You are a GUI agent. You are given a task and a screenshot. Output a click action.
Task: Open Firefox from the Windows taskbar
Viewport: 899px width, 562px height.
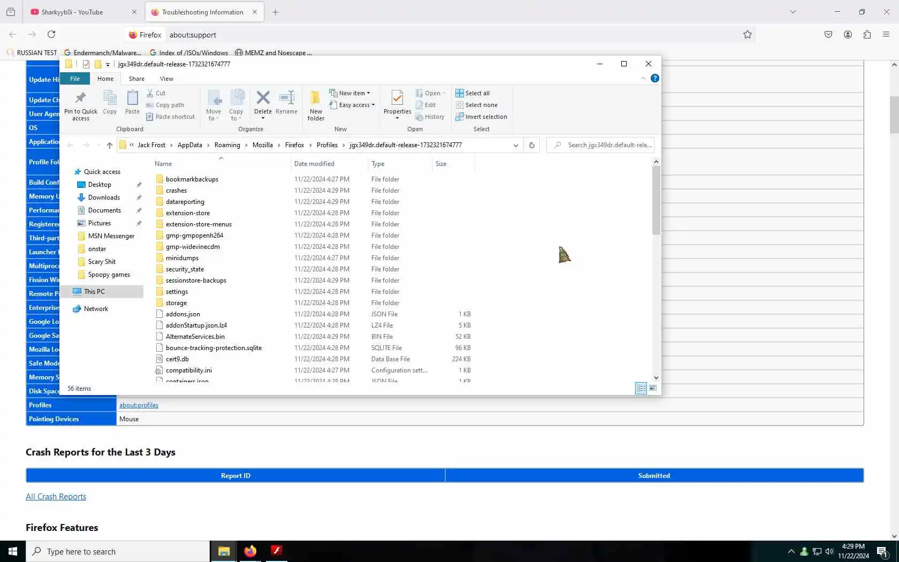tap(250, 551)
